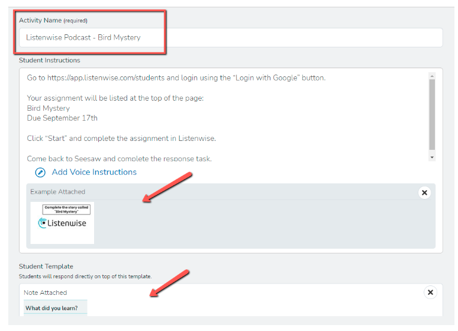Open the 'What did you learn?' note thumbnail
This screenshot has height=331, width=458.
pos(56,308)
